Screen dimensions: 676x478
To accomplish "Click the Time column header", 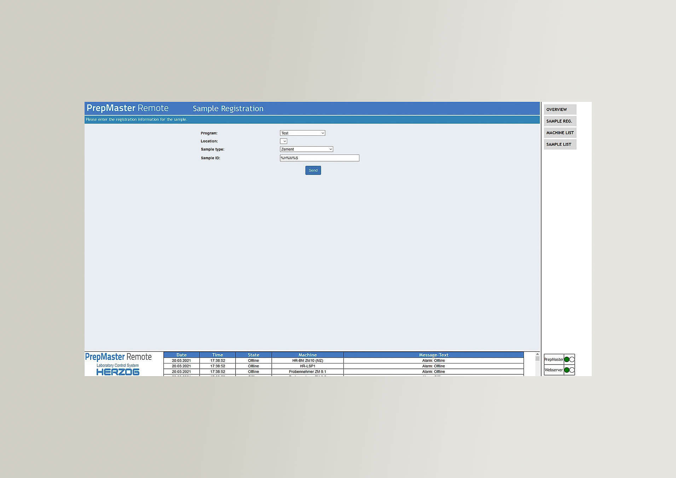I will (218, 355).
